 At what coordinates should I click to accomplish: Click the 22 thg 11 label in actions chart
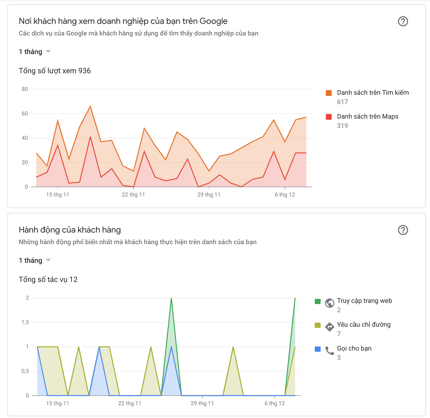[x=130, y=403]
